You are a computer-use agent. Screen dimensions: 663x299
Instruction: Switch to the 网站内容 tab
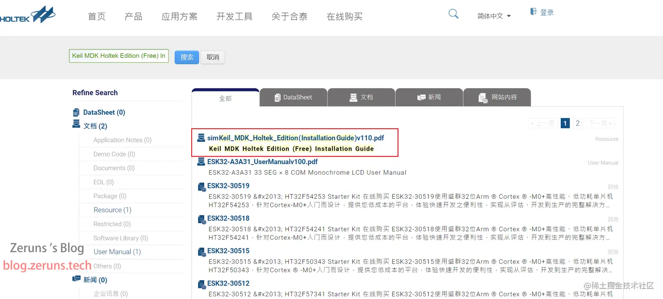click(497, 97)
